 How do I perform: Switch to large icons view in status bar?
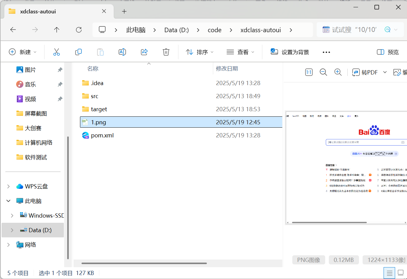click(x=401, y=273)
